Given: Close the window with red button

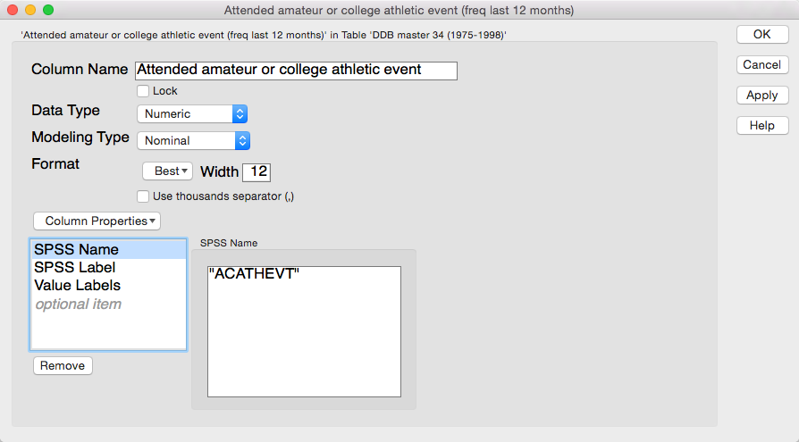Looking at the screenshot, I should pyautogui.click(x=13, y=10).
